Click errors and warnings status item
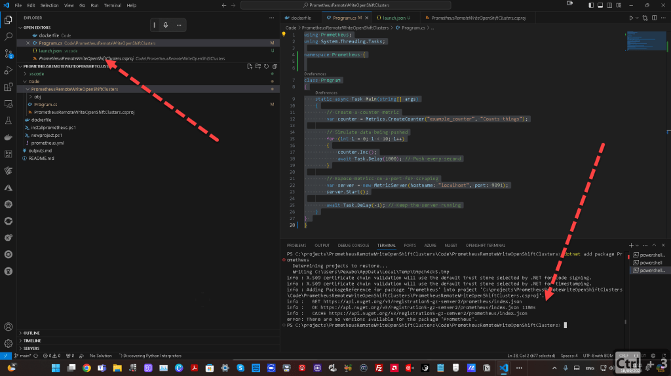Image resolution: width=671 pixels, height=376 pixels. coord(51,356)
